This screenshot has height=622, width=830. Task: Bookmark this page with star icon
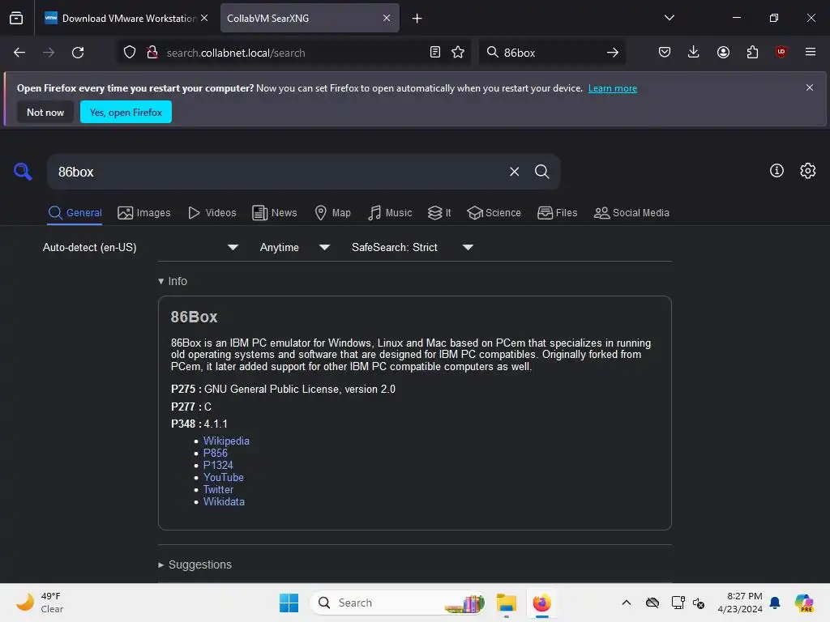tap(458, 53)
